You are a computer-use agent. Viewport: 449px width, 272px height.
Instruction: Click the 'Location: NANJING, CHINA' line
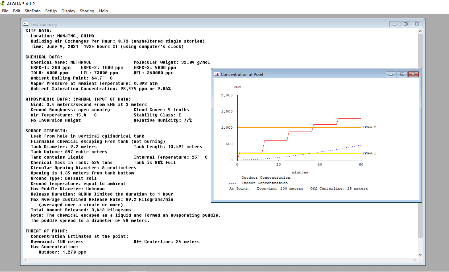coord(62,36)
